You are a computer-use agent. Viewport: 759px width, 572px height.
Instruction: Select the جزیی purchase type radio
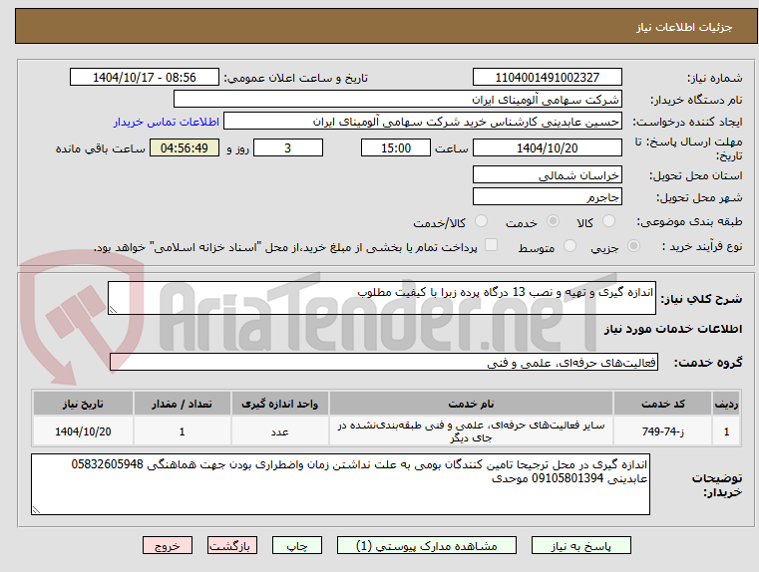(633, 246)
